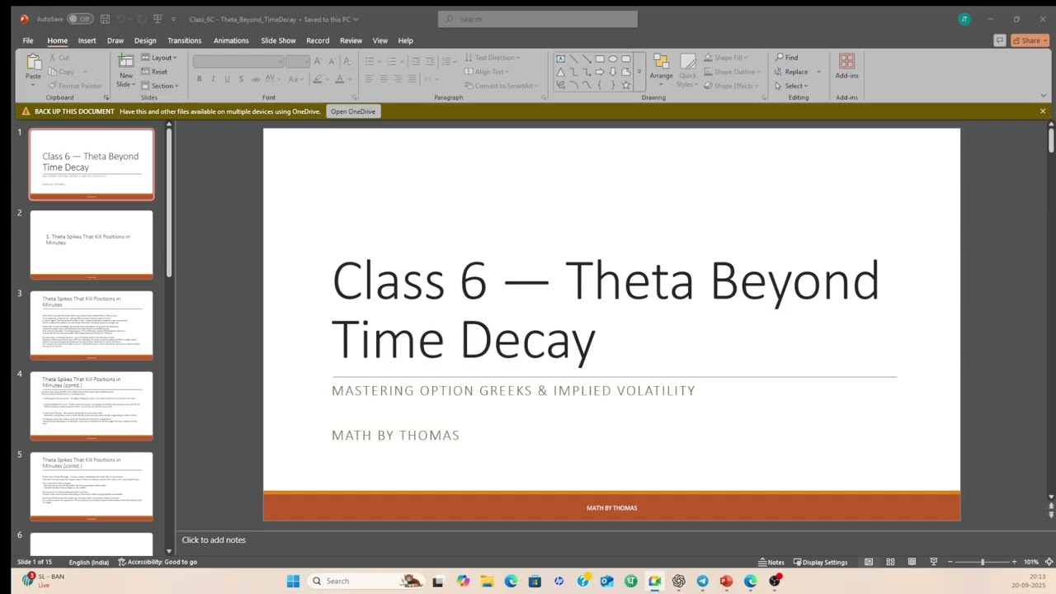1056x594 pixels.
Task: Increase font size icon
Action: (318, 62)
